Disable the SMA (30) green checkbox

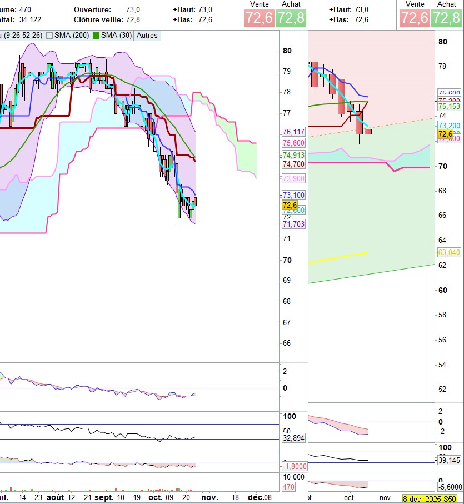pos(96,36)
